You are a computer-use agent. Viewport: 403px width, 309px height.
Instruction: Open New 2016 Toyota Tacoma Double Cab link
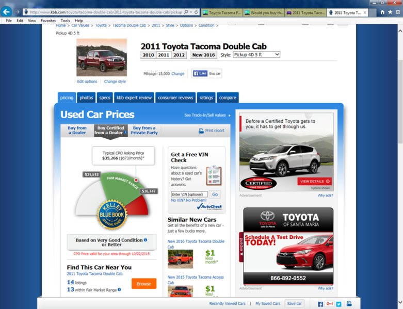196,244
